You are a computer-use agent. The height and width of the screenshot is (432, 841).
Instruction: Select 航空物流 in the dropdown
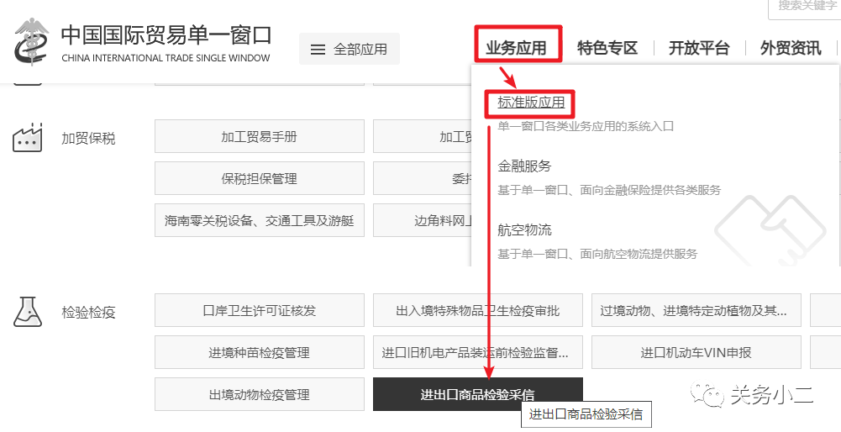524,230
